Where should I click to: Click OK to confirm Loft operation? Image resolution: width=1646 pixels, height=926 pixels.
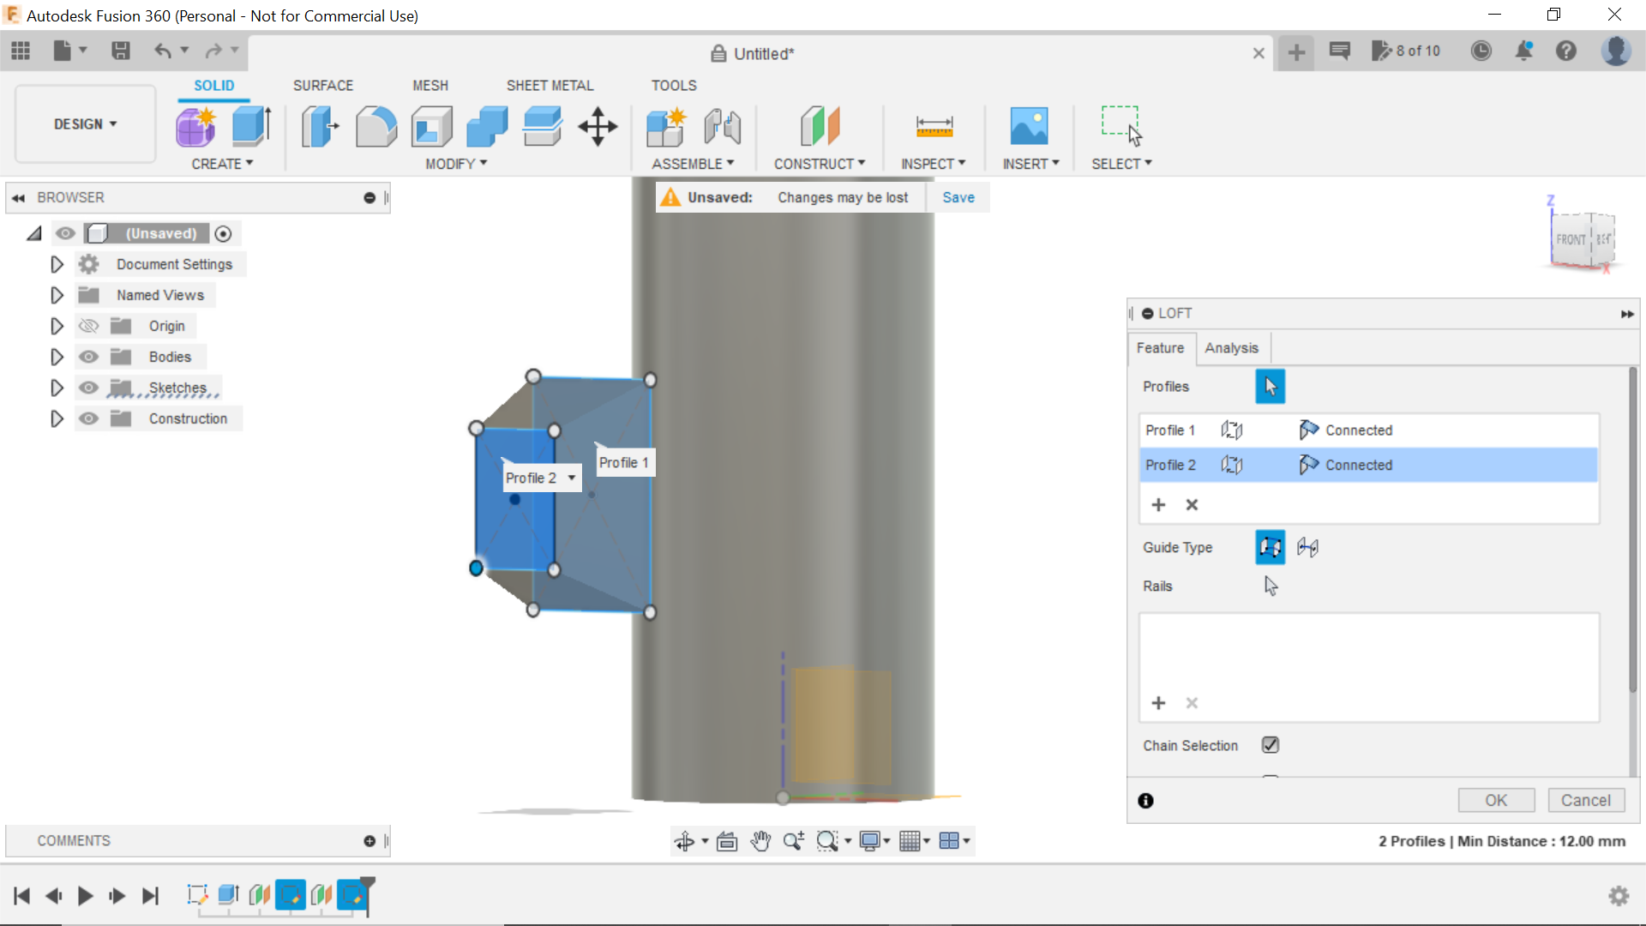pos(1496,799)
